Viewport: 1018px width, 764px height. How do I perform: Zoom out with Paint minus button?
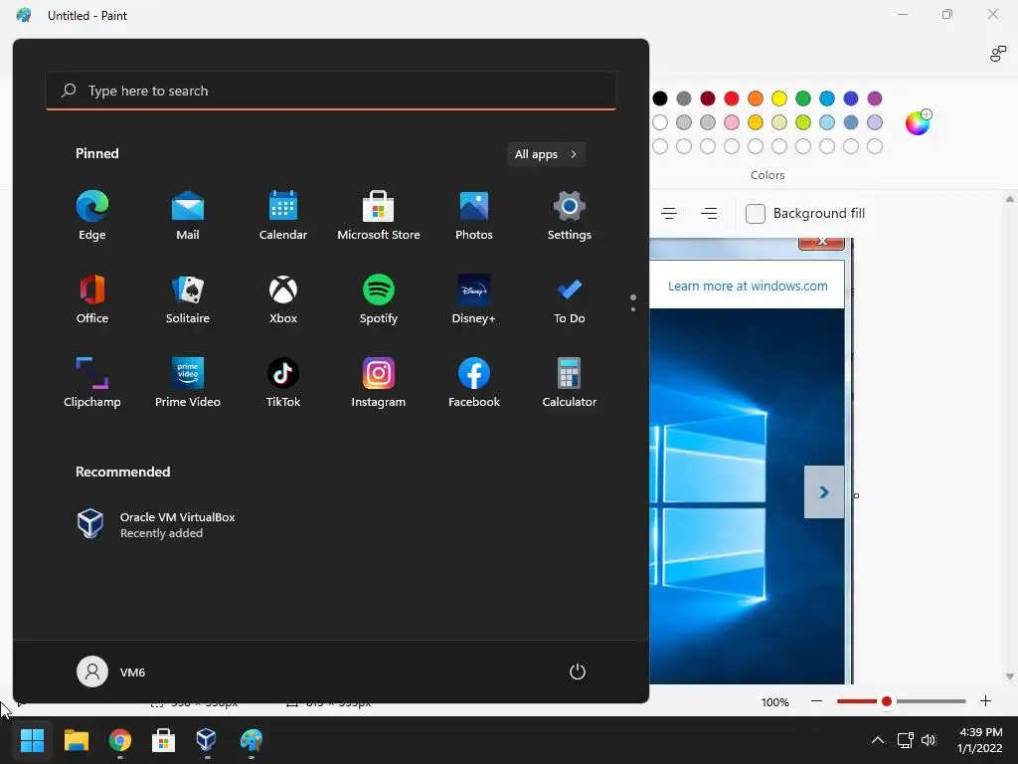point(817,701)
